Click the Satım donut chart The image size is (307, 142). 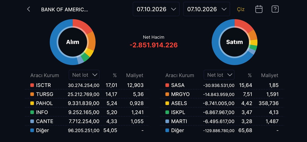[x=235, y=42]
